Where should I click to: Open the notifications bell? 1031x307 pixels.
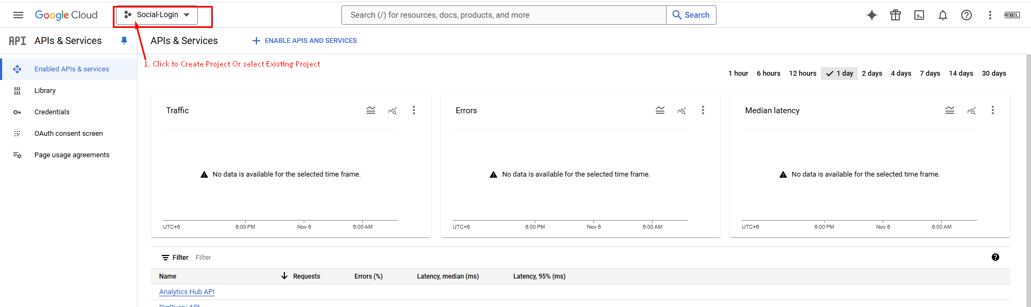coord(942,15)
